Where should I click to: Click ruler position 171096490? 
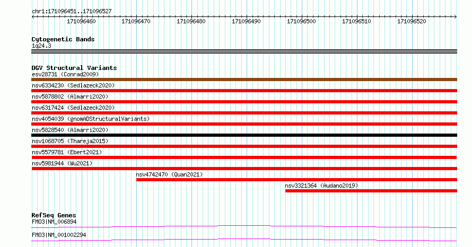[246, 21]
